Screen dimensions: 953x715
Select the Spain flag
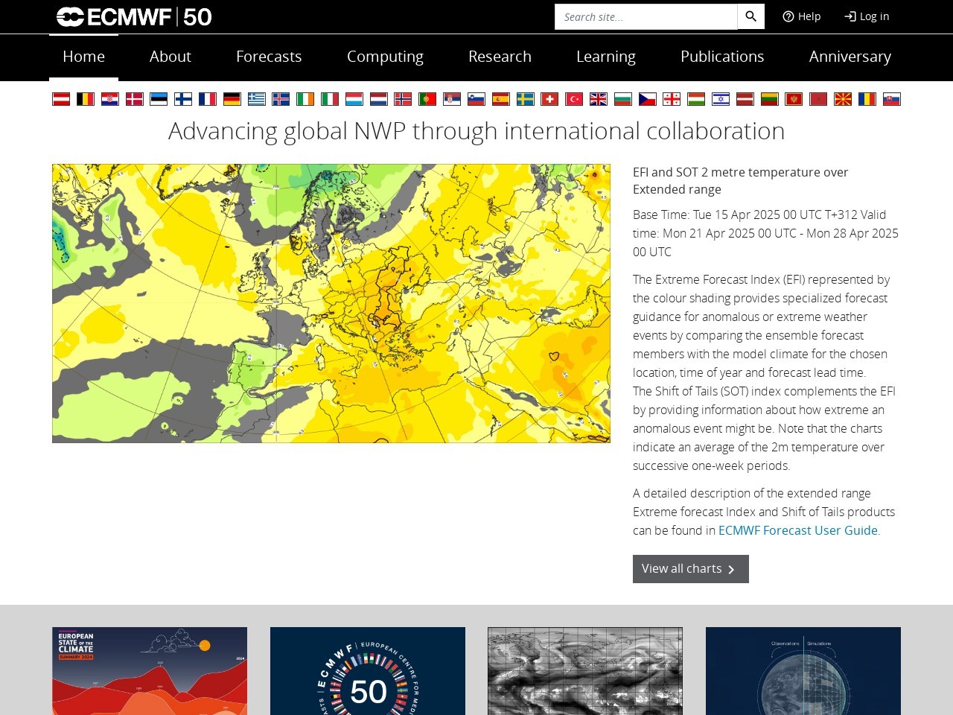coord(501,99)
